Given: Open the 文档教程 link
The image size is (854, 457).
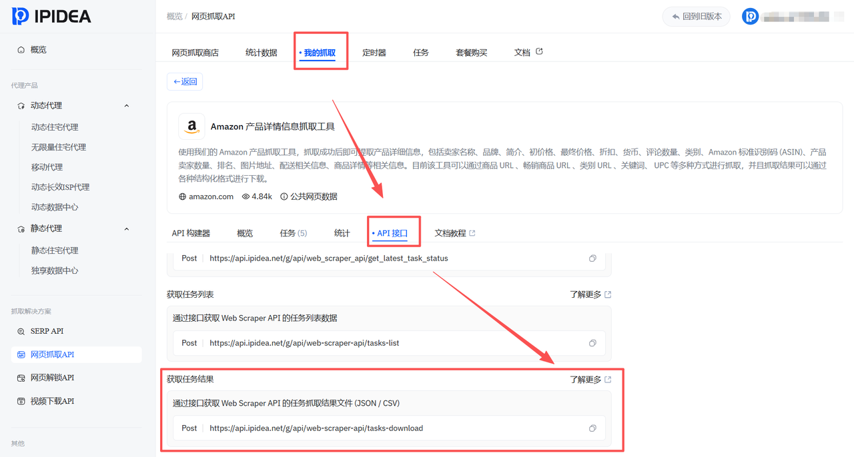Looking at the screenshot, I should [455, 233].
